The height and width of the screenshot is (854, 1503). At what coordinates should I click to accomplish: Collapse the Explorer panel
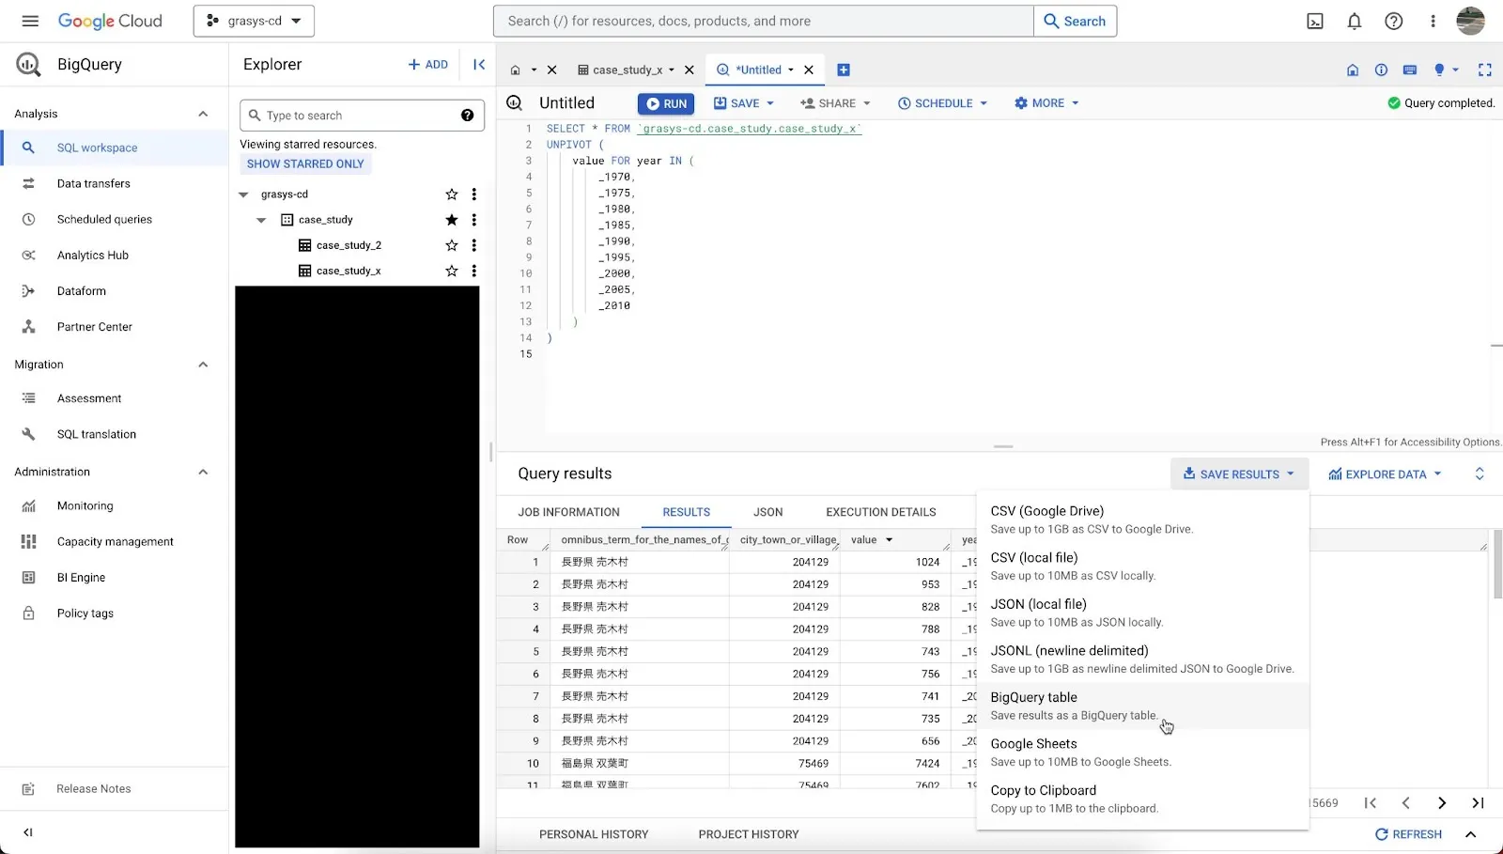pos(479,64)
